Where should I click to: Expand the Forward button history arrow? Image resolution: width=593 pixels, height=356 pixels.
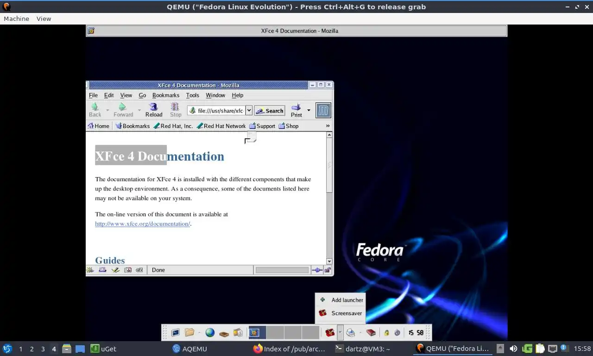tap(139, 110)
